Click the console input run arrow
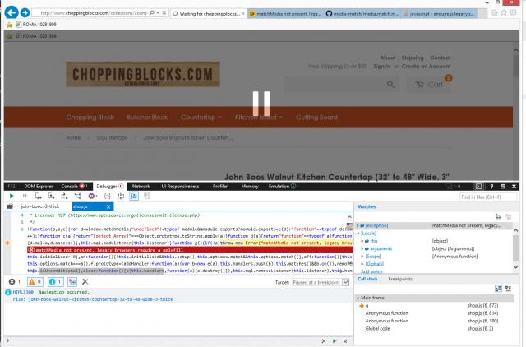Screen dimensions: 526x347 tap(335, 341)
